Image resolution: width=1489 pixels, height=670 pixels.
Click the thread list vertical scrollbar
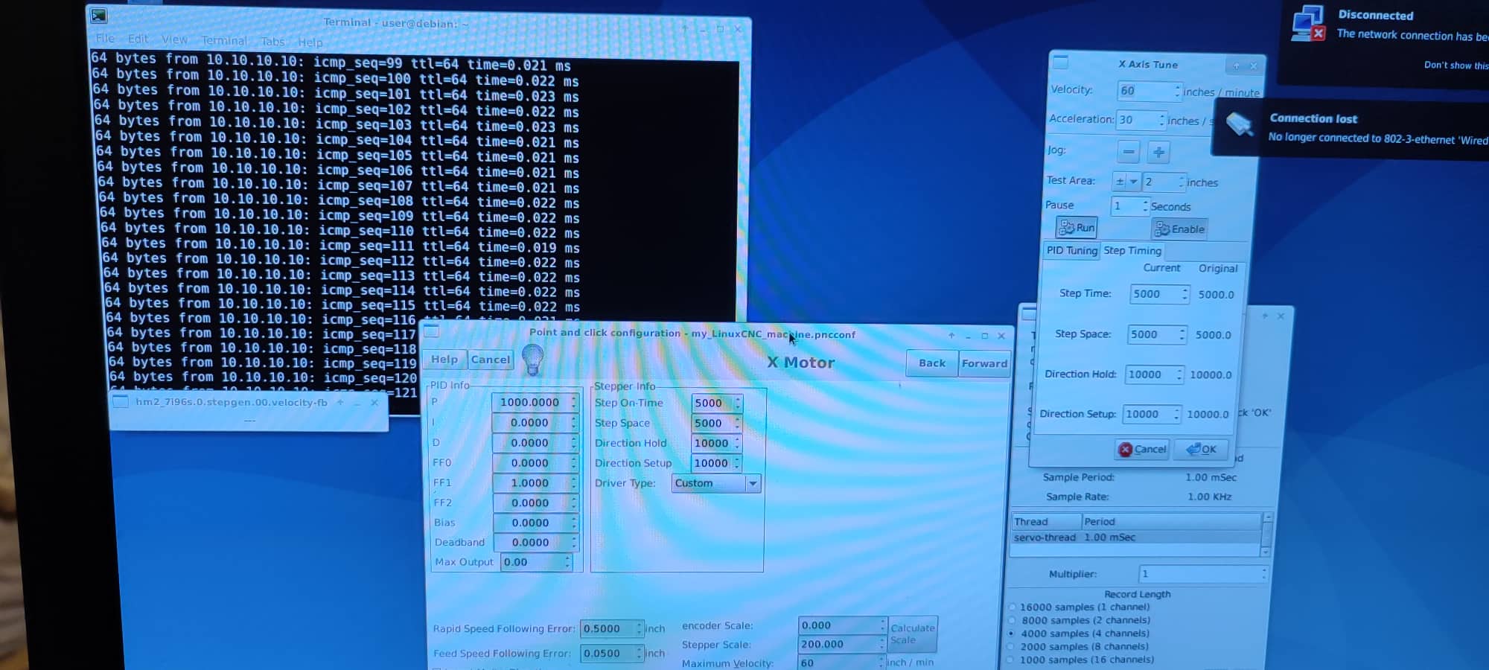[x=1266, y=535]
